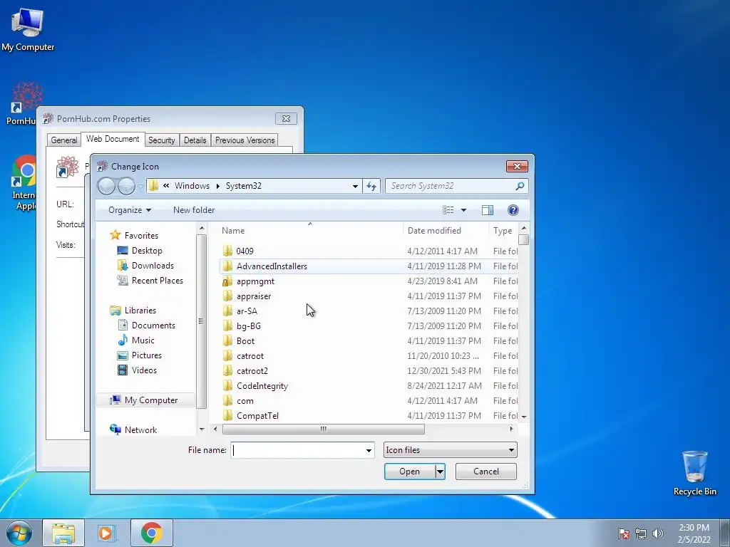
Task: Switch to Web Document tab
Action: (113, 139)
